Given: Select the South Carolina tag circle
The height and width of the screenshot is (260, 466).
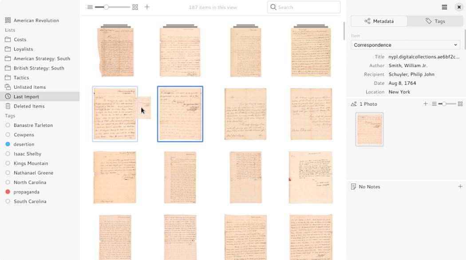Looking at the screenshot, I should [8, 201].
